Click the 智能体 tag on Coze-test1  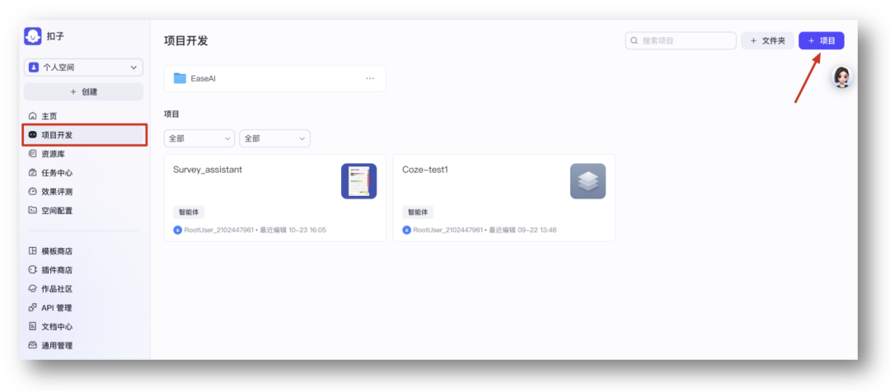[x=418, y=212]
